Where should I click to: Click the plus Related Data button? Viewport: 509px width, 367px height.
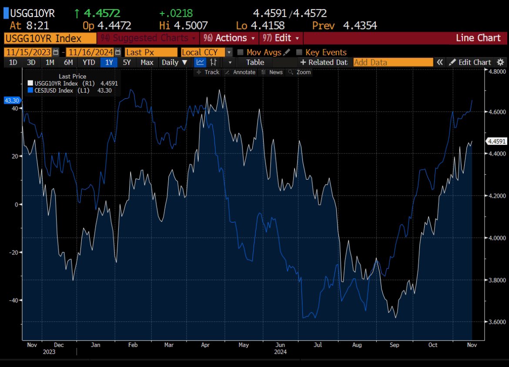click(x=324, y=62)
